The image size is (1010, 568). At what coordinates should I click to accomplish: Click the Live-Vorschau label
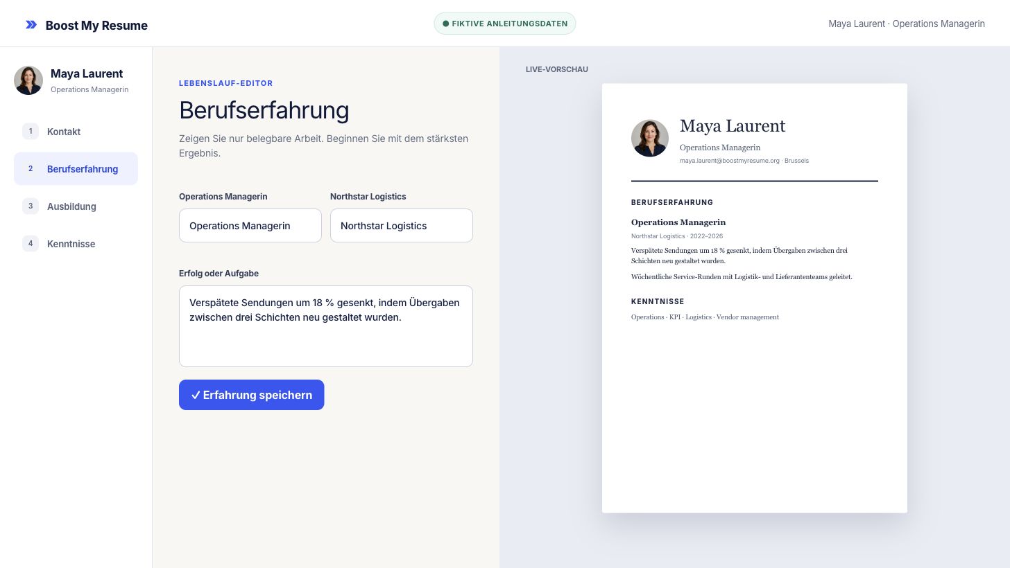click(557, 69)
